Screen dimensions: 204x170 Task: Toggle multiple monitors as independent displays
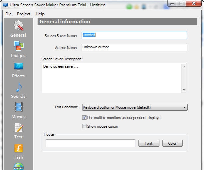[84, 118]
